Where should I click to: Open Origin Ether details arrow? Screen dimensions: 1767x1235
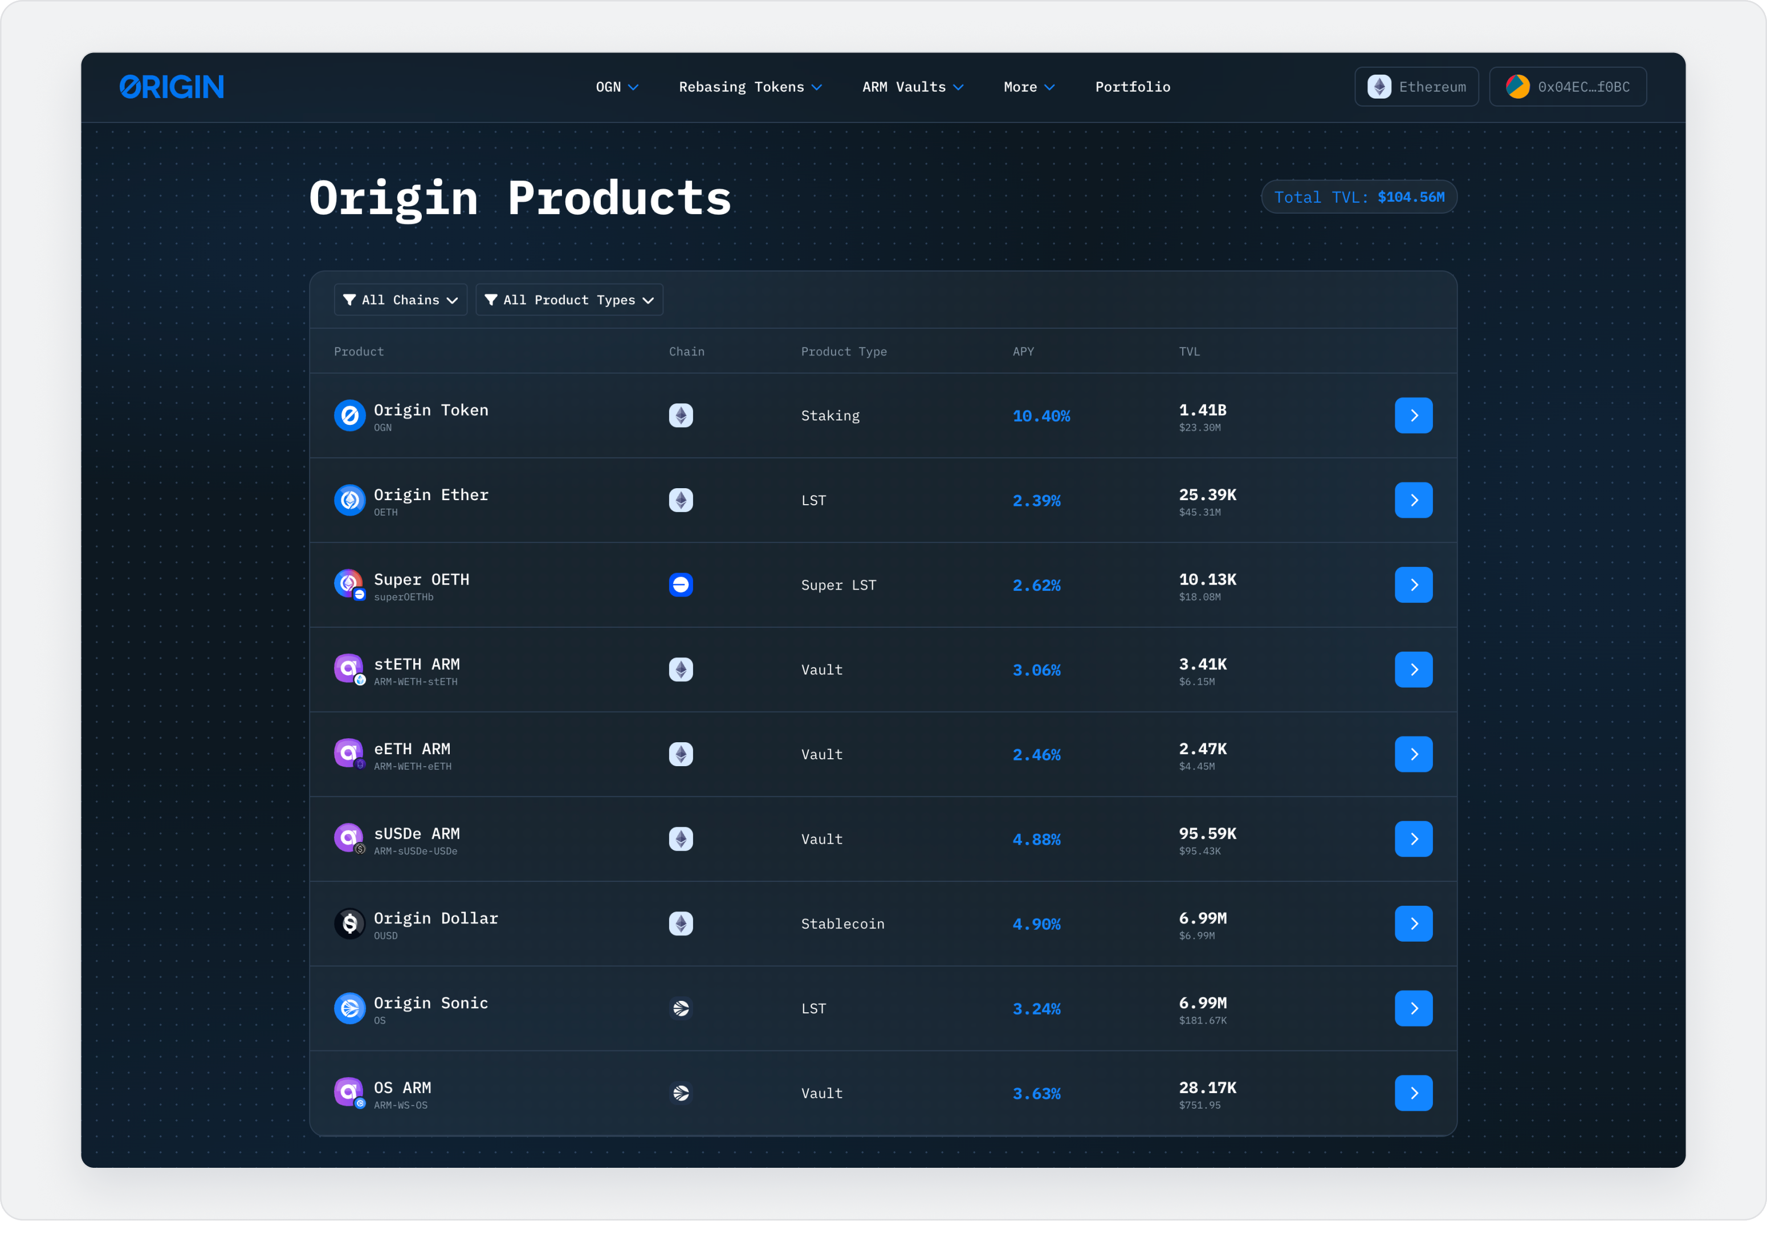(1414, 501)
